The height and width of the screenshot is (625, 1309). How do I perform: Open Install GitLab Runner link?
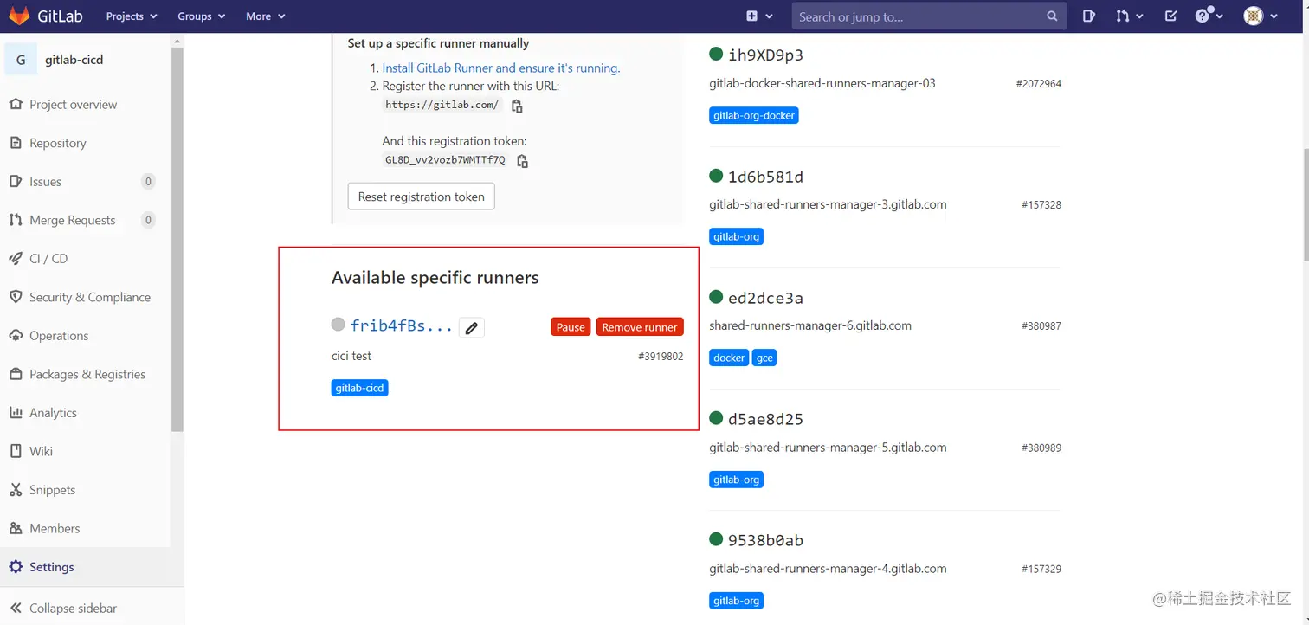[x=501, y=68]
